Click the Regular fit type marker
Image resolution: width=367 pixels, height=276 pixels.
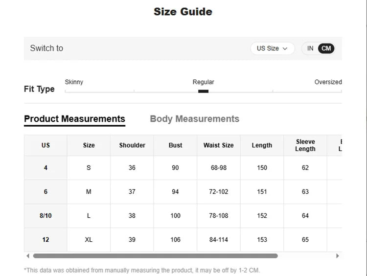pyautogui.click(x=203, y=92)
